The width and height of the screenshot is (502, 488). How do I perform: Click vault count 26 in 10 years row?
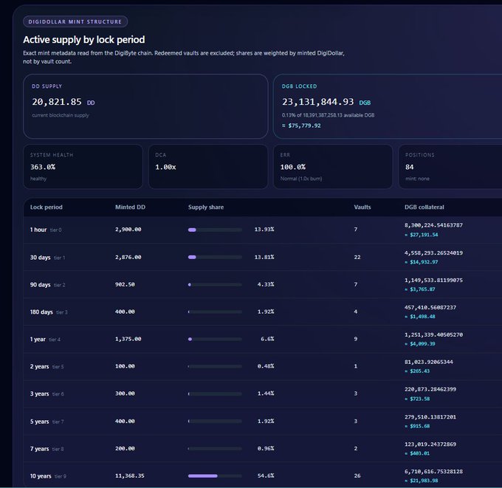click(357, 475)
